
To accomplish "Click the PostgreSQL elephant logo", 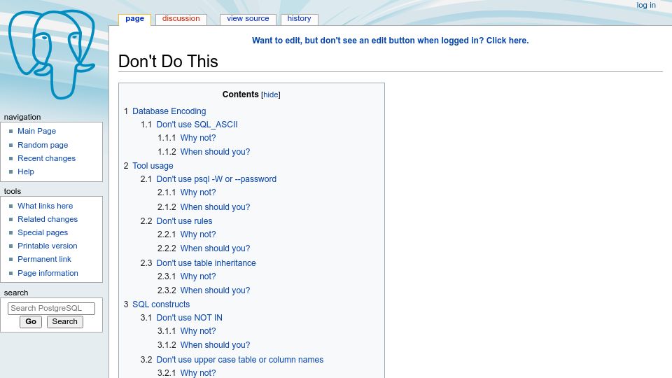I will tap(51, 55).
